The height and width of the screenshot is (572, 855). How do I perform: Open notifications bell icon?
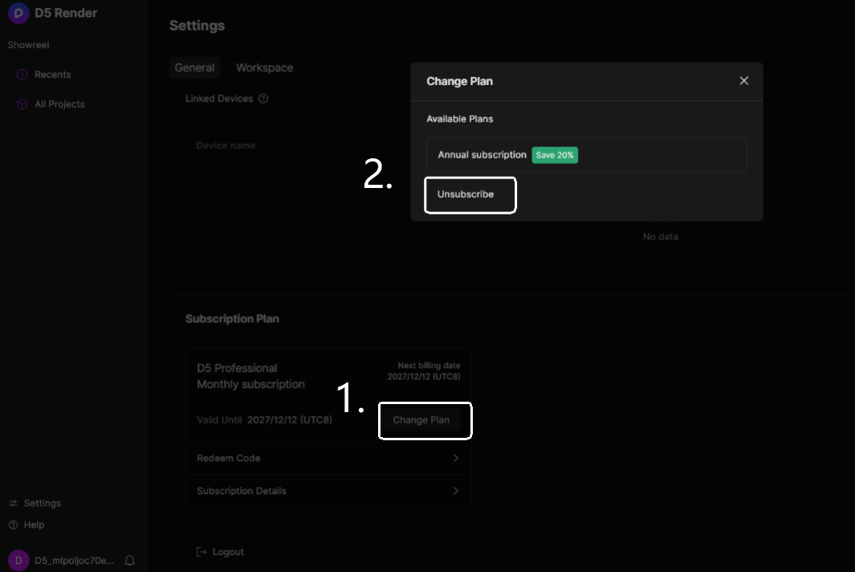pyautogui.click(x=130, y=561)
